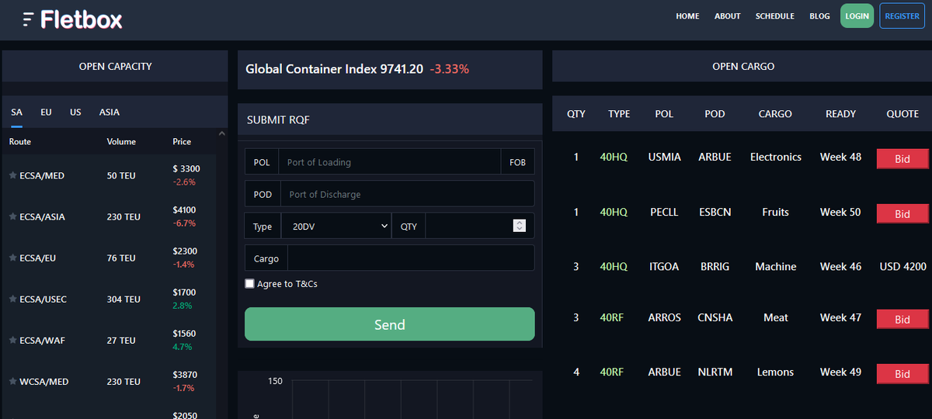Screen dimensions: 932x419
Task: Click the Volume column header
Action: coord(121,142)
